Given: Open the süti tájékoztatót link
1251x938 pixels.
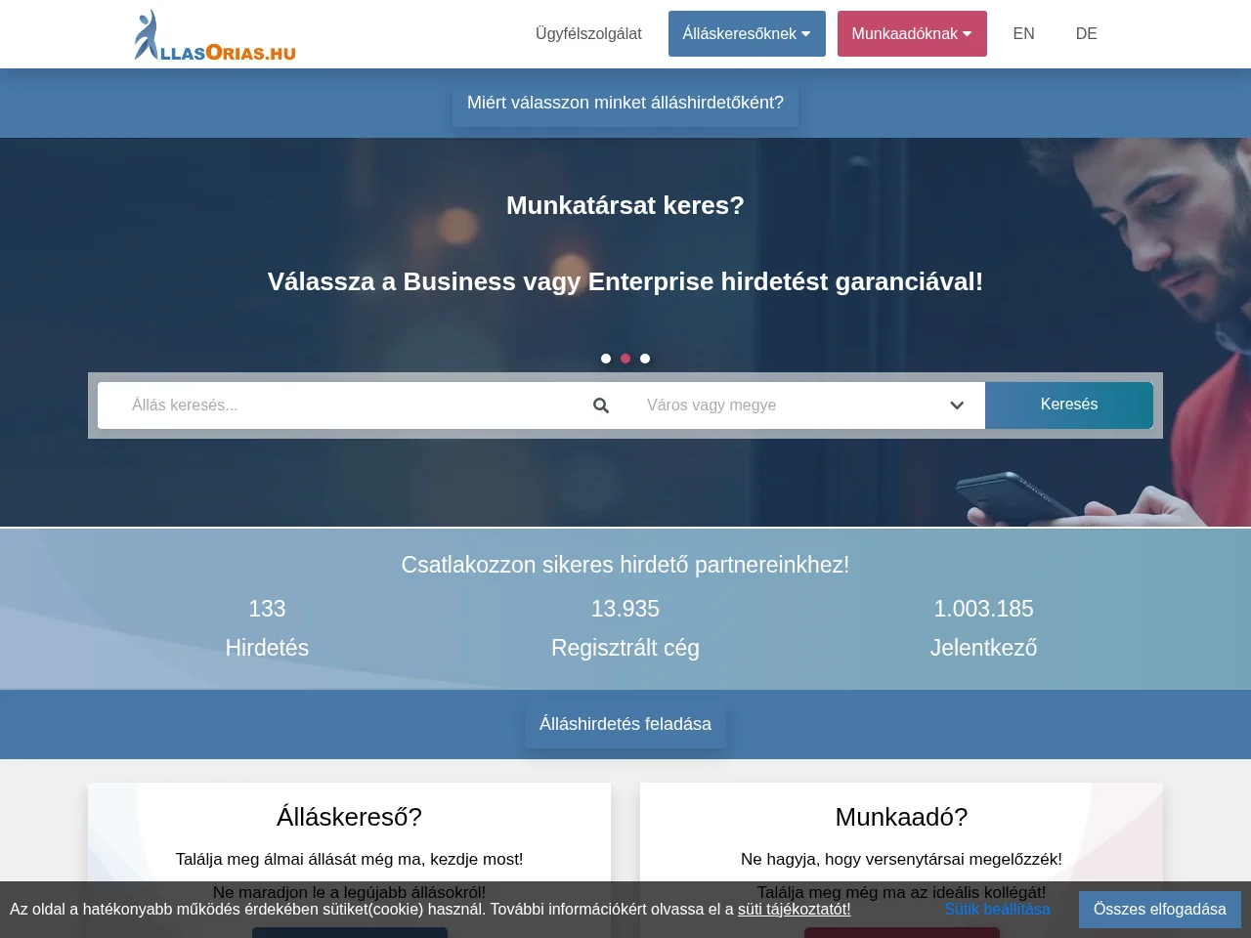Looking at the screenshot, I should pos(794,909).
